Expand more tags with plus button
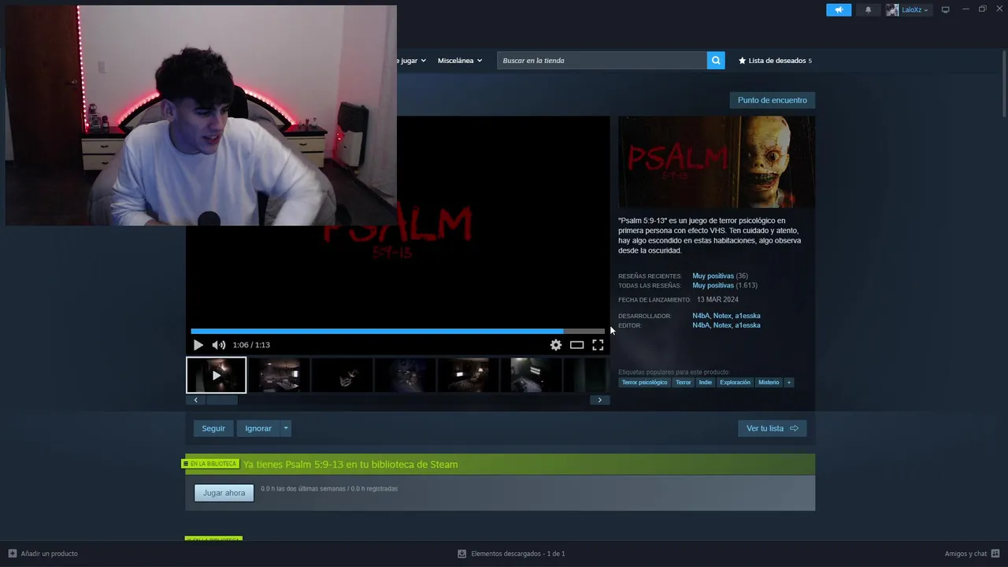The image size is (1008, 567). (788, 383)
